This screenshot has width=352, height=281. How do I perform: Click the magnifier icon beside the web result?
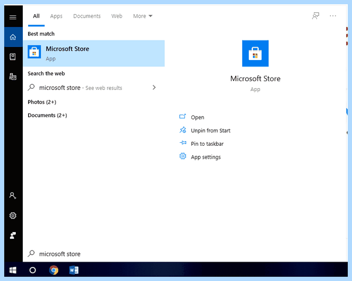pyautogui.click(x=31, y=87)
